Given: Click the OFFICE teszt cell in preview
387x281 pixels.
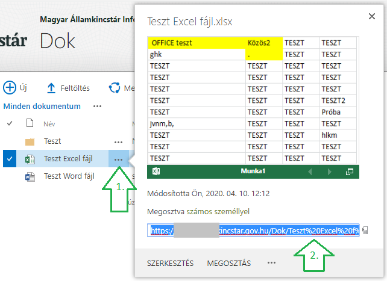Looking at the screenshot, I should [197, 43].
